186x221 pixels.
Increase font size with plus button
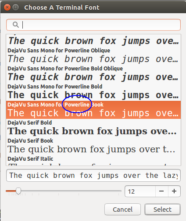(174, 191)
